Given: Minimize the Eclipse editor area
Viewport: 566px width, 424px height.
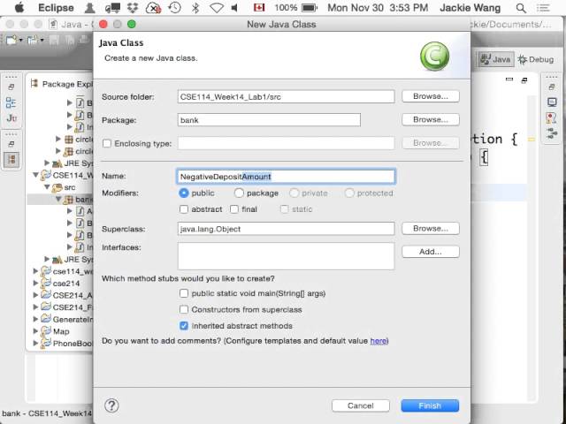Looking at the screenshot, I should click(509, 79).
